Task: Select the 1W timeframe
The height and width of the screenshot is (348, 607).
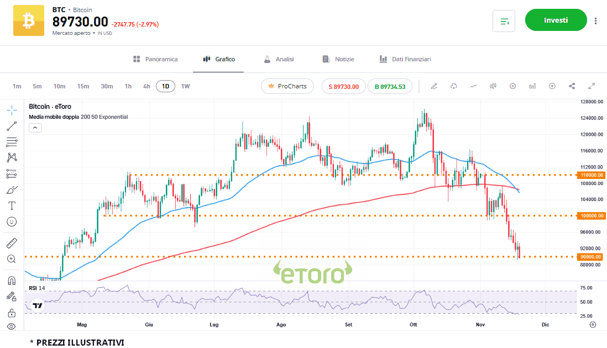Action: (185, 86)
